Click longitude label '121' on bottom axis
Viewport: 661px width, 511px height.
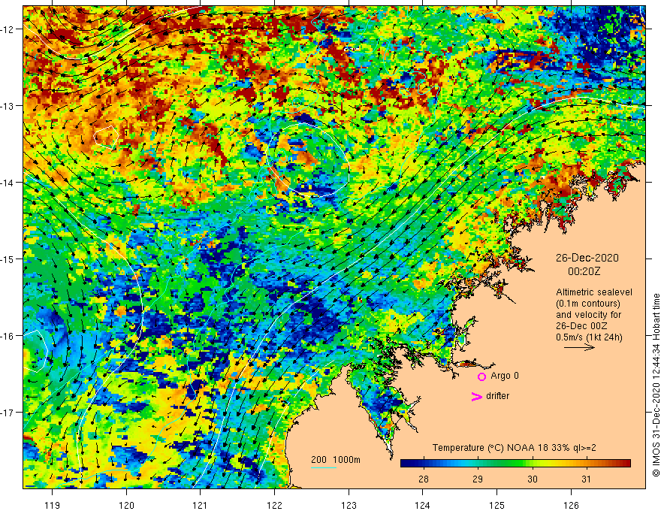tap(201, 505)
